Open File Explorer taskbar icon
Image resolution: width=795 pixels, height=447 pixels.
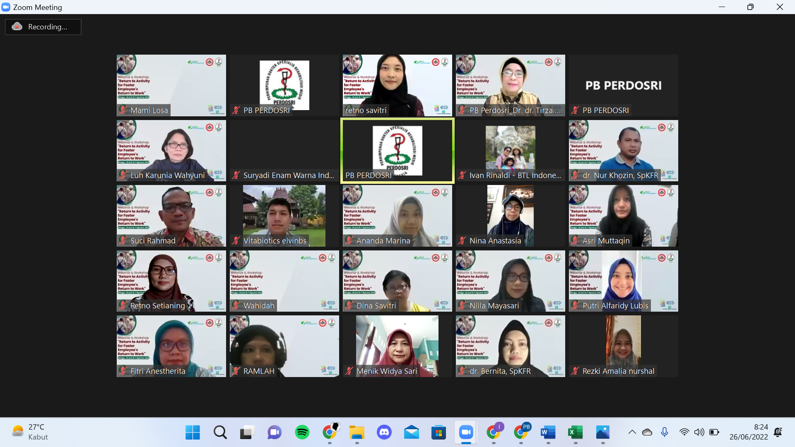tap(357, 433)
